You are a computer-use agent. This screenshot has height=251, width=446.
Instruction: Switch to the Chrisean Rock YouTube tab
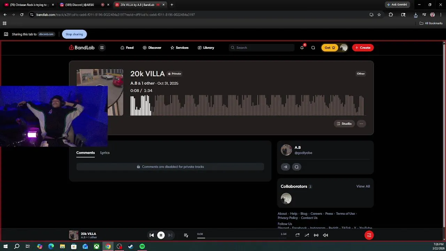(29, 5)
